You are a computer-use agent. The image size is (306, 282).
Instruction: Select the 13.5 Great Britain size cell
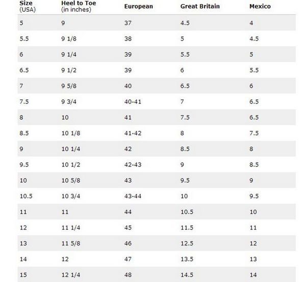coord(186,260)
